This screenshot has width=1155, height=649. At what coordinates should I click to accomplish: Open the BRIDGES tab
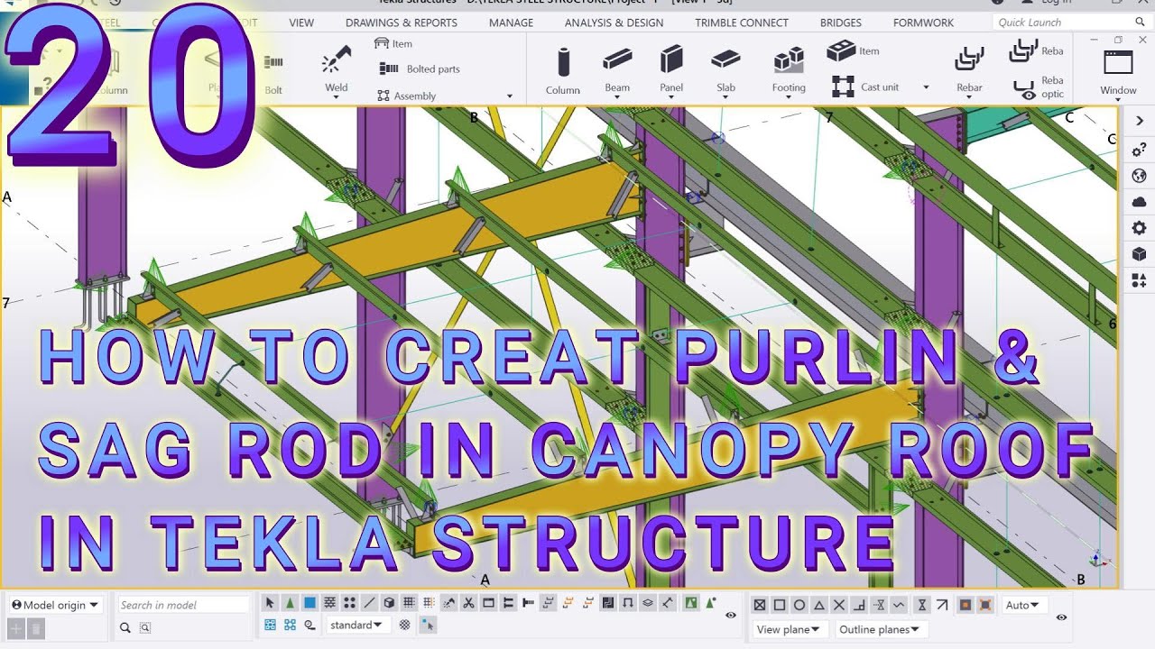coord(841,23)
